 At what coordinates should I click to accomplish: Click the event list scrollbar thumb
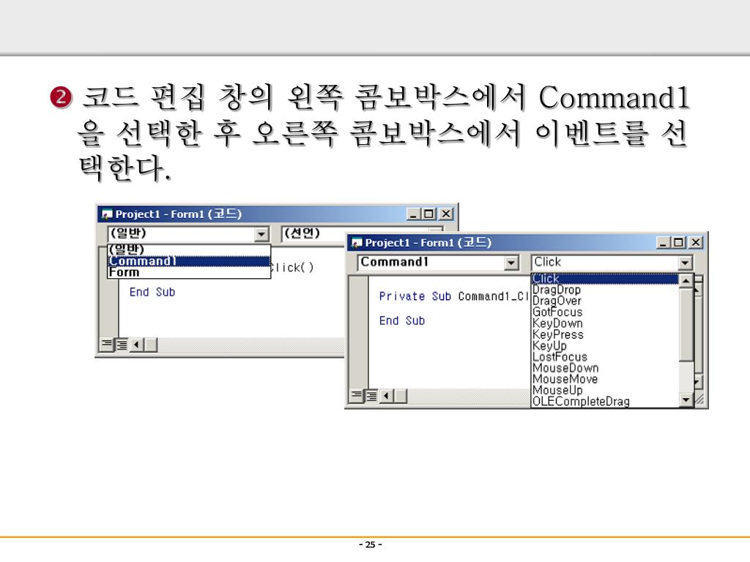(x=686, y=324)
